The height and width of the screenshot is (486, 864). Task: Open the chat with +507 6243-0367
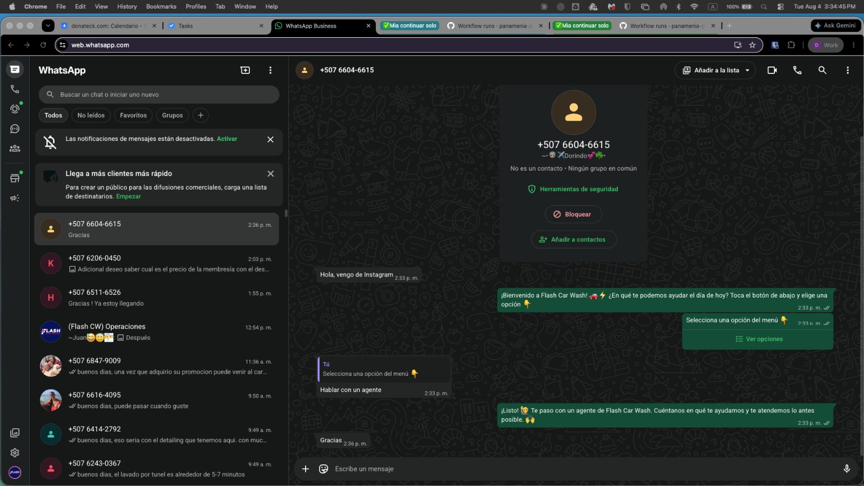[x=157, y=469]
